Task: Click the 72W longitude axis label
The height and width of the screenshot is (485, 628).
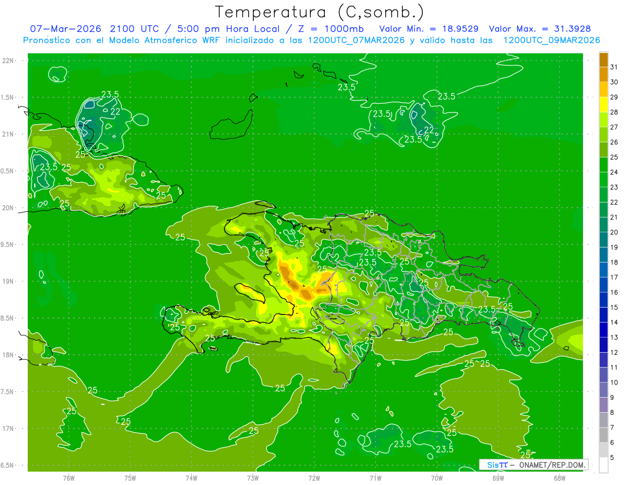Action: click(x=314, y=478)
